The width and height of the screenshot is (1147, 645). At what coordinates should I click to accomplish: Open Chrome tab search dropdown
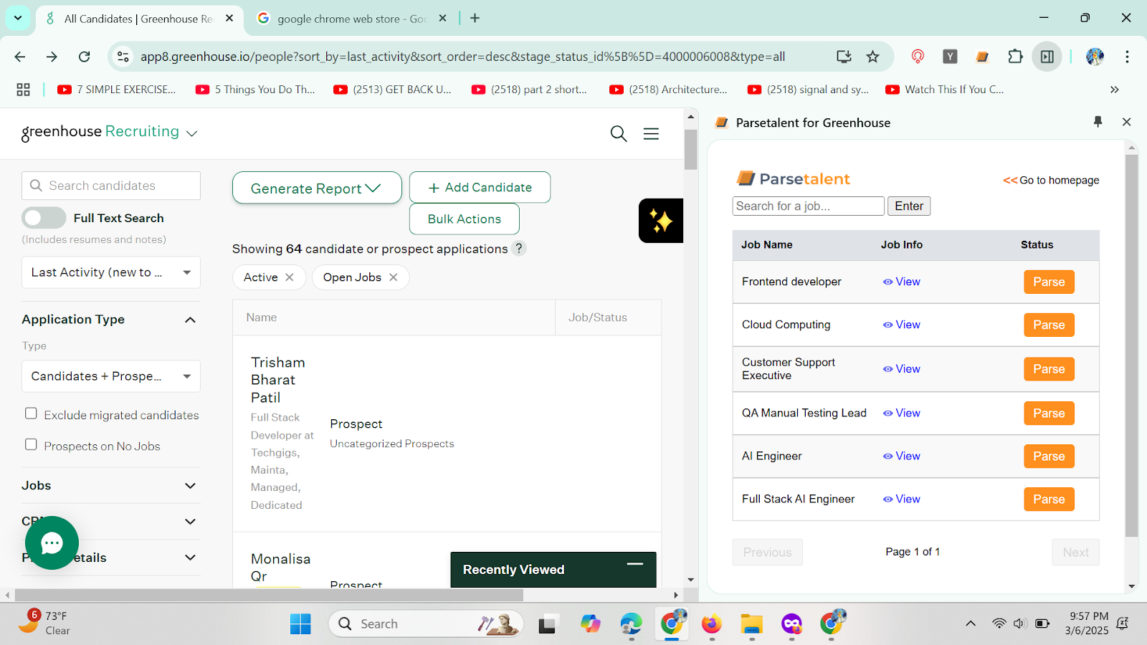tap(18, 18)
